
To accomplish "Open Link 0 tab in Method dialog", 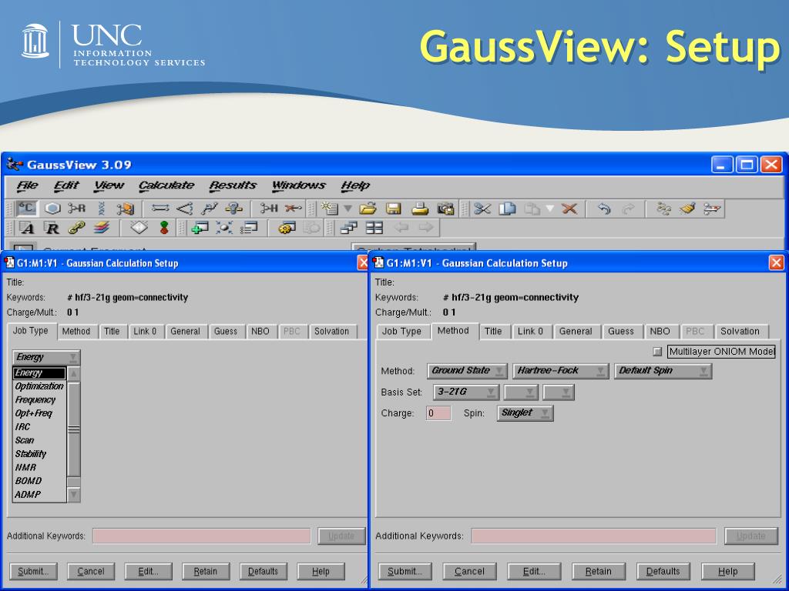I will (x=530, y=331).
